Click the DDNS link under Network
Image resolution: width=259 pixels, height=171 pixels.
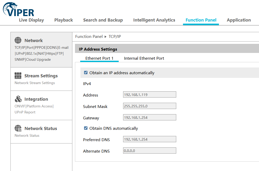coord(52,47)
